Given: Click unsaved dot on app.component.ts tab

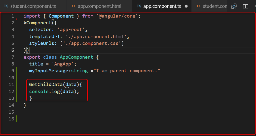Looking at the screenshot, I should [186, 7].
